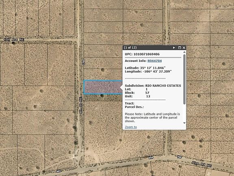This screenshot has height=176, width=234.
Task: Click the popup scroll up arrow
Action: tap(184, 52)
